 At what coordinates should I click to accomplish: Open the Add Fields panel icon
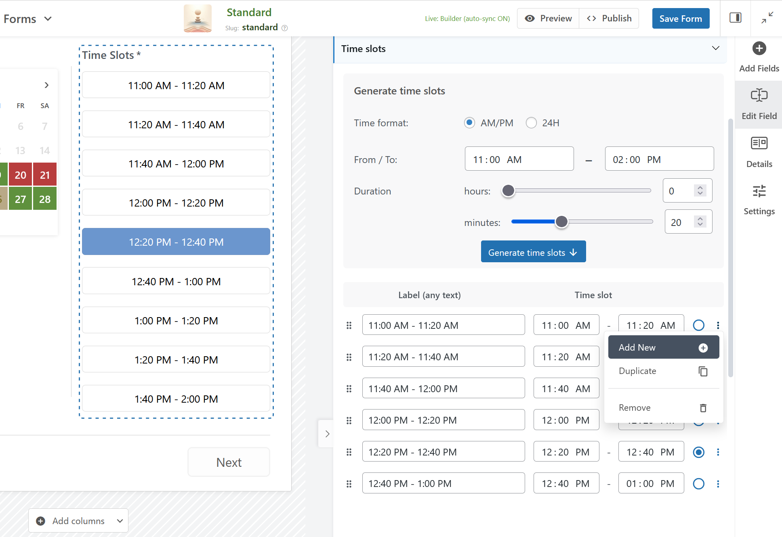coord(759,48)
